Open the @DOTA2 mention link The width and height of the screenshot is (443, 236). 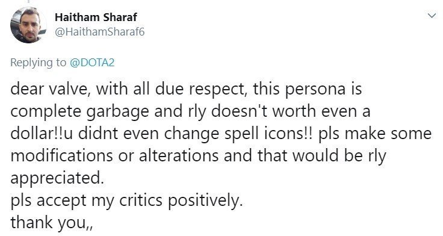point(92,63)
